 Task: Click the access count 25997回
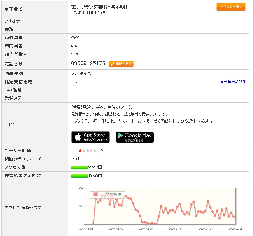coord(95,167)
